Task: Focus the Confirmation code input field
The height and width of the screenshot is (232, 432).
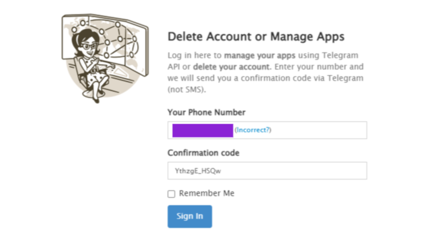Action: [267, 170]
